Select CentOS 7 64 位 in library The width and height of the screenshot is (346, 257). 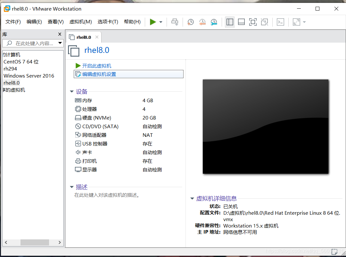tap(21, 62)
